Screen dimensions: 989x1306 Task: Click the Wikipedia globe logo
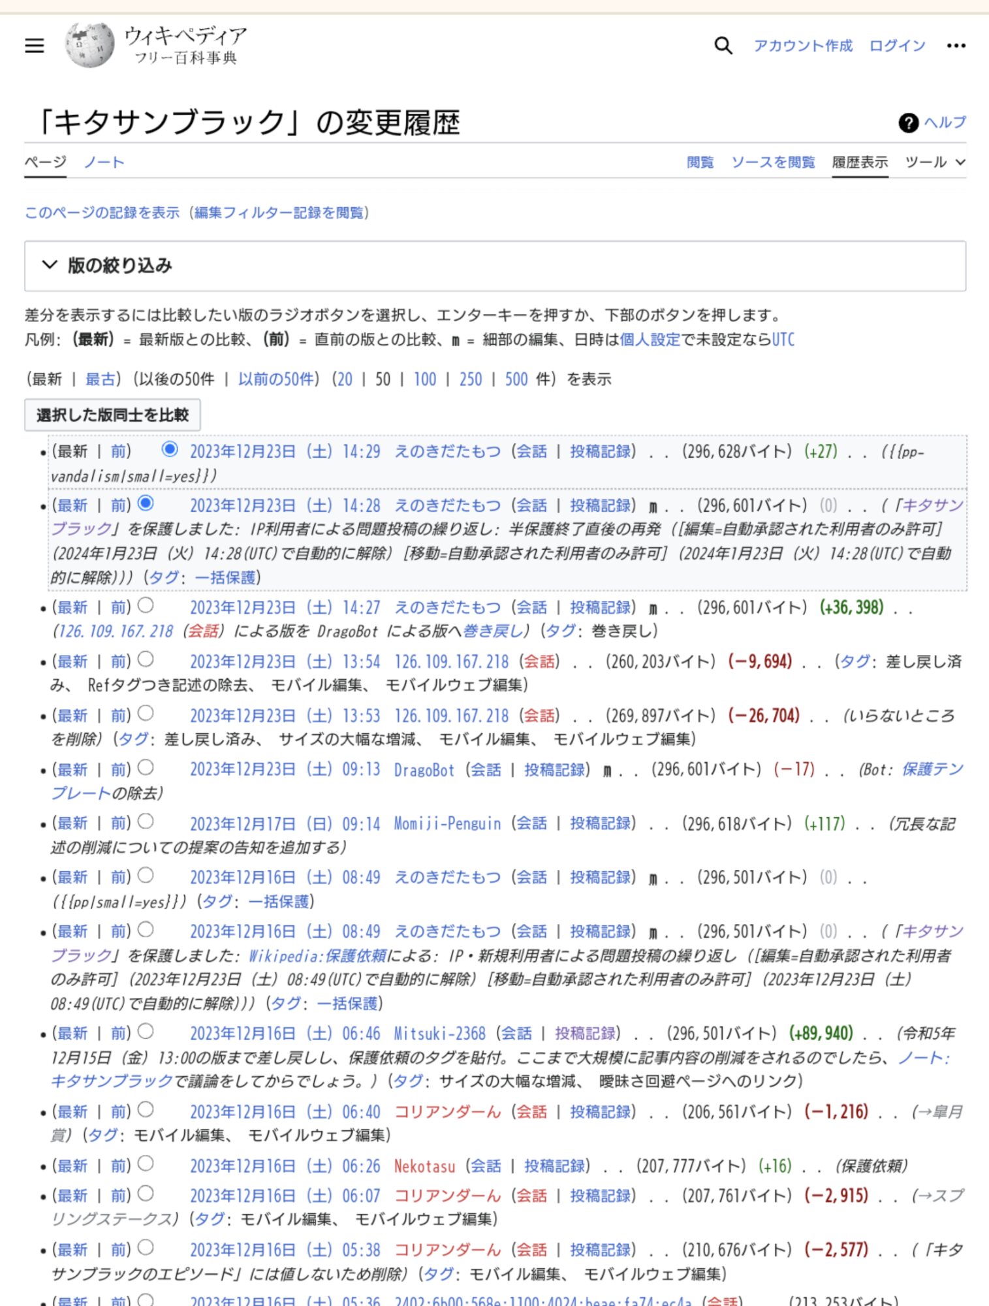point(89,44)
